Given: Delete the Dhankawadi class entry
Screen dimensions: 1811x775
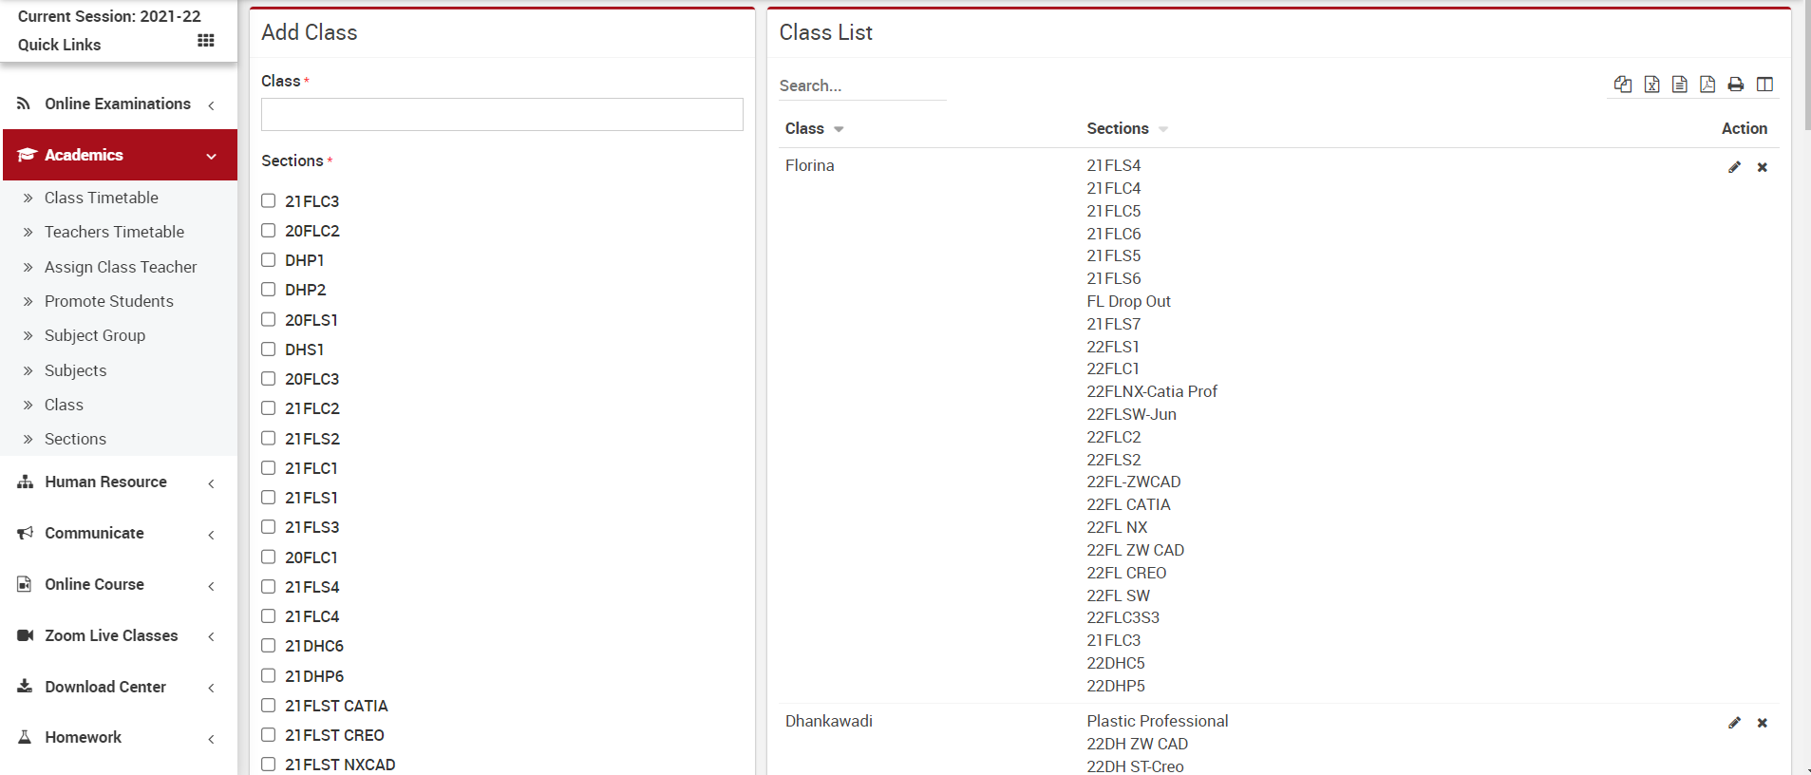Looking at the screenshot, I should click(1763, 723).
